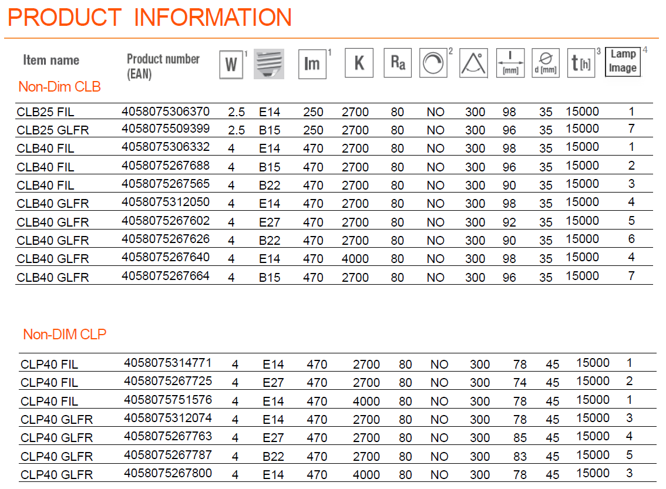This screenshot has height=489, width=666.
Task: Click the Ra color rendering icon
Action: (398, 63)
